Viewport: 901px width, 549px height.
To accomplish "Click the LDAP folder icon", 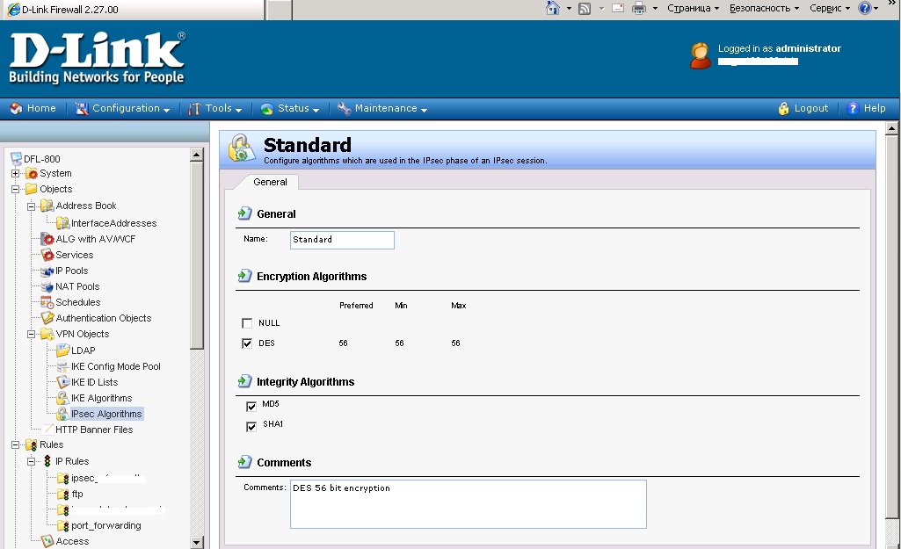I will (62, 350).
